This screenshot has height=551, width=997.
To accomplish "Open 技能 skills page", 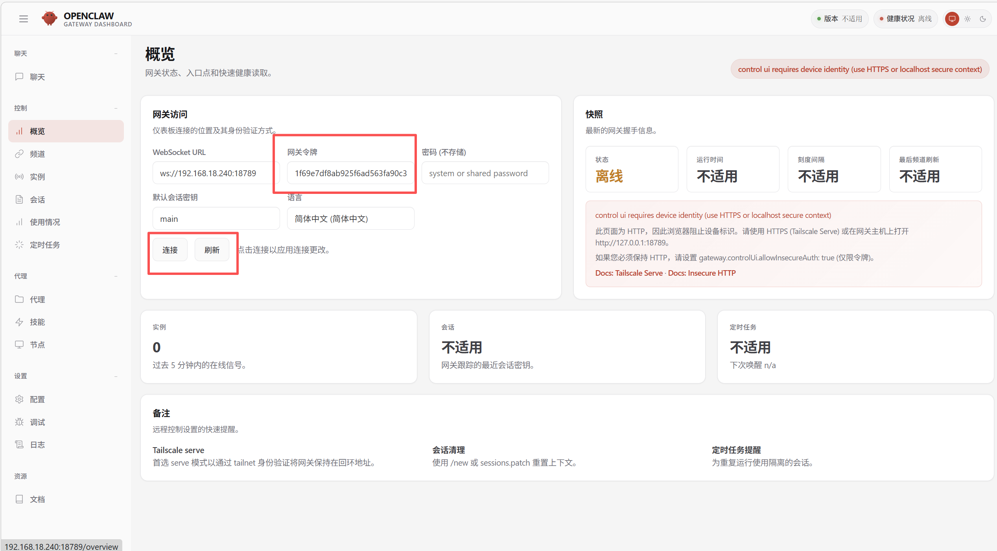I will (x=37, y=322).
